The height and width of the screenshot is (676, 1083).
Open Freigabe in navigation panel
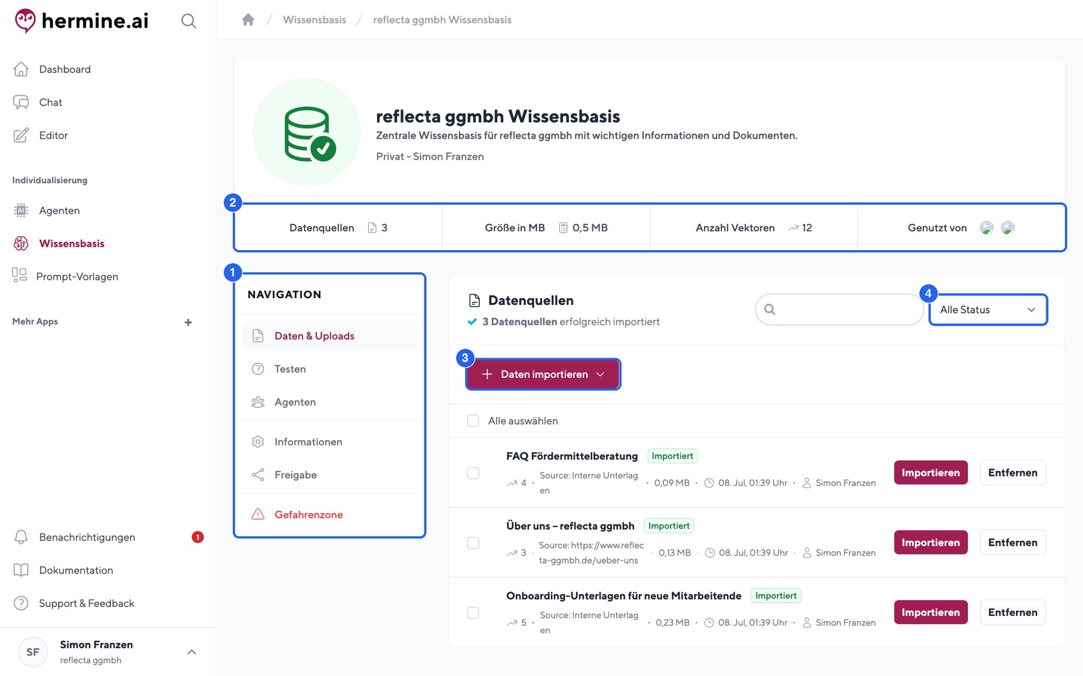330,475
